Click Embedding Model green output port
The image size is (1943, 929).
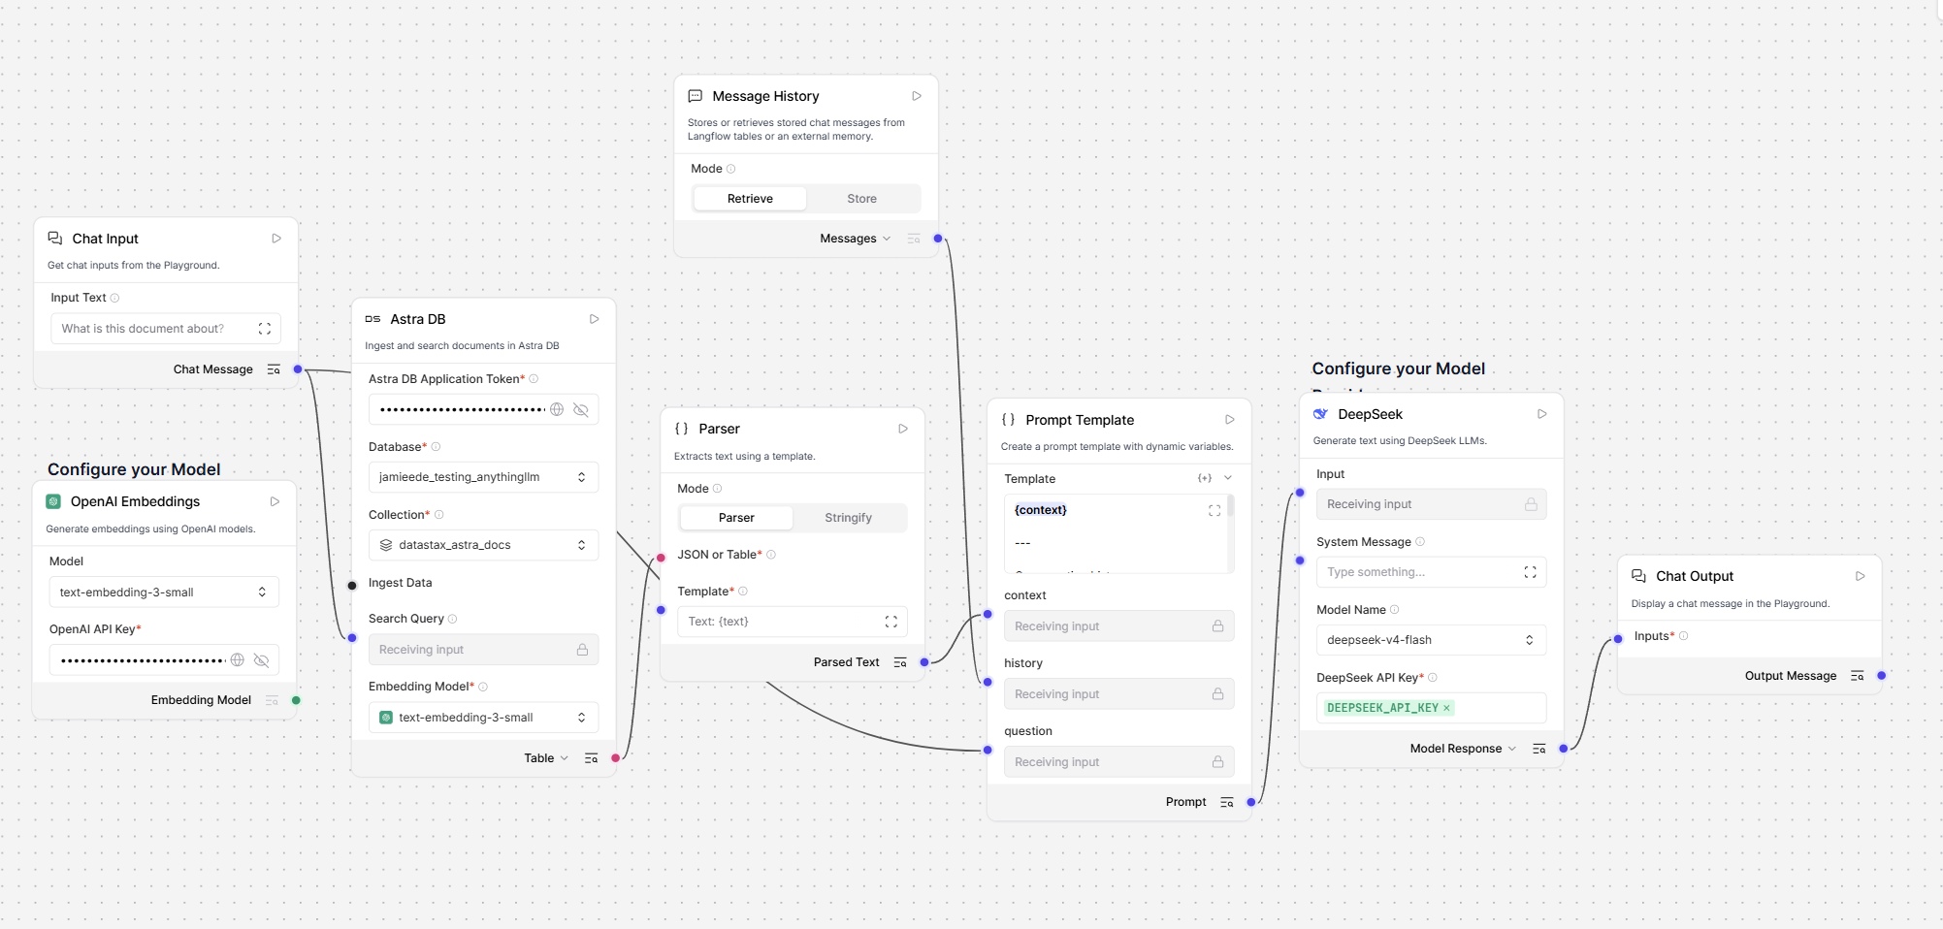tap(296, 700)
